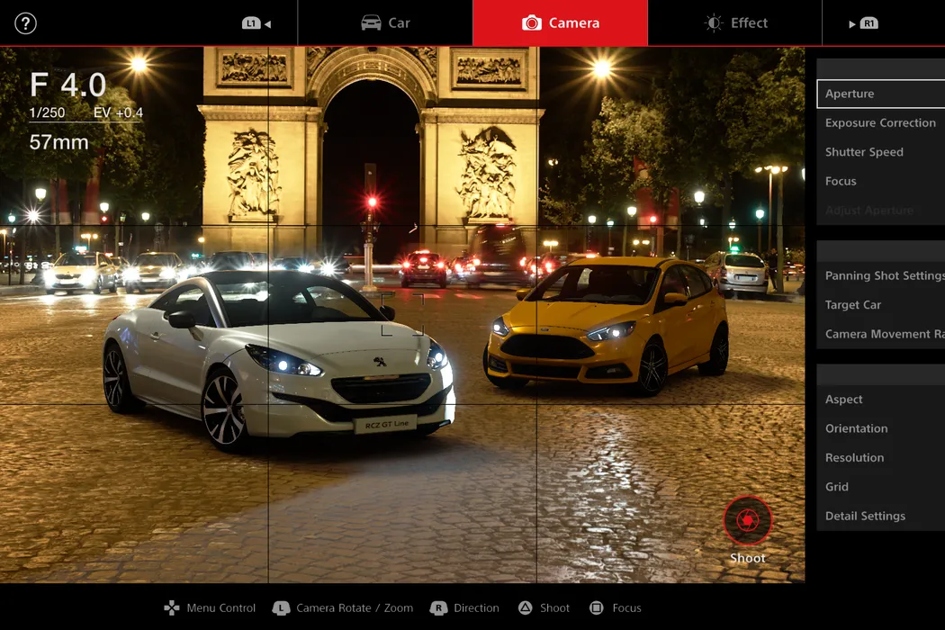
Task: Click the L stick Camera Rotate icon
Action: [282, 608]
